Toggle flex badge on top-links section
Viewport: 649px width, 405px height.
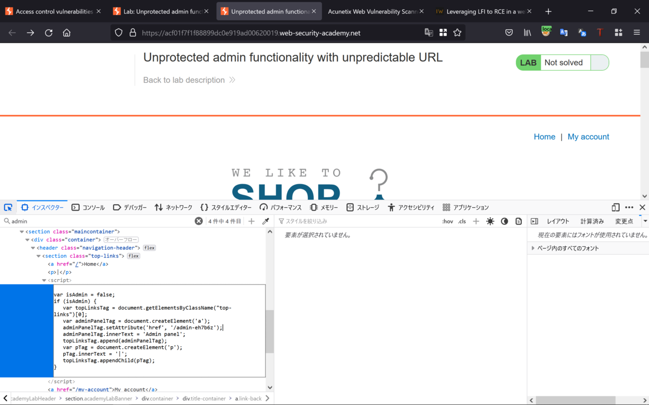133,256
